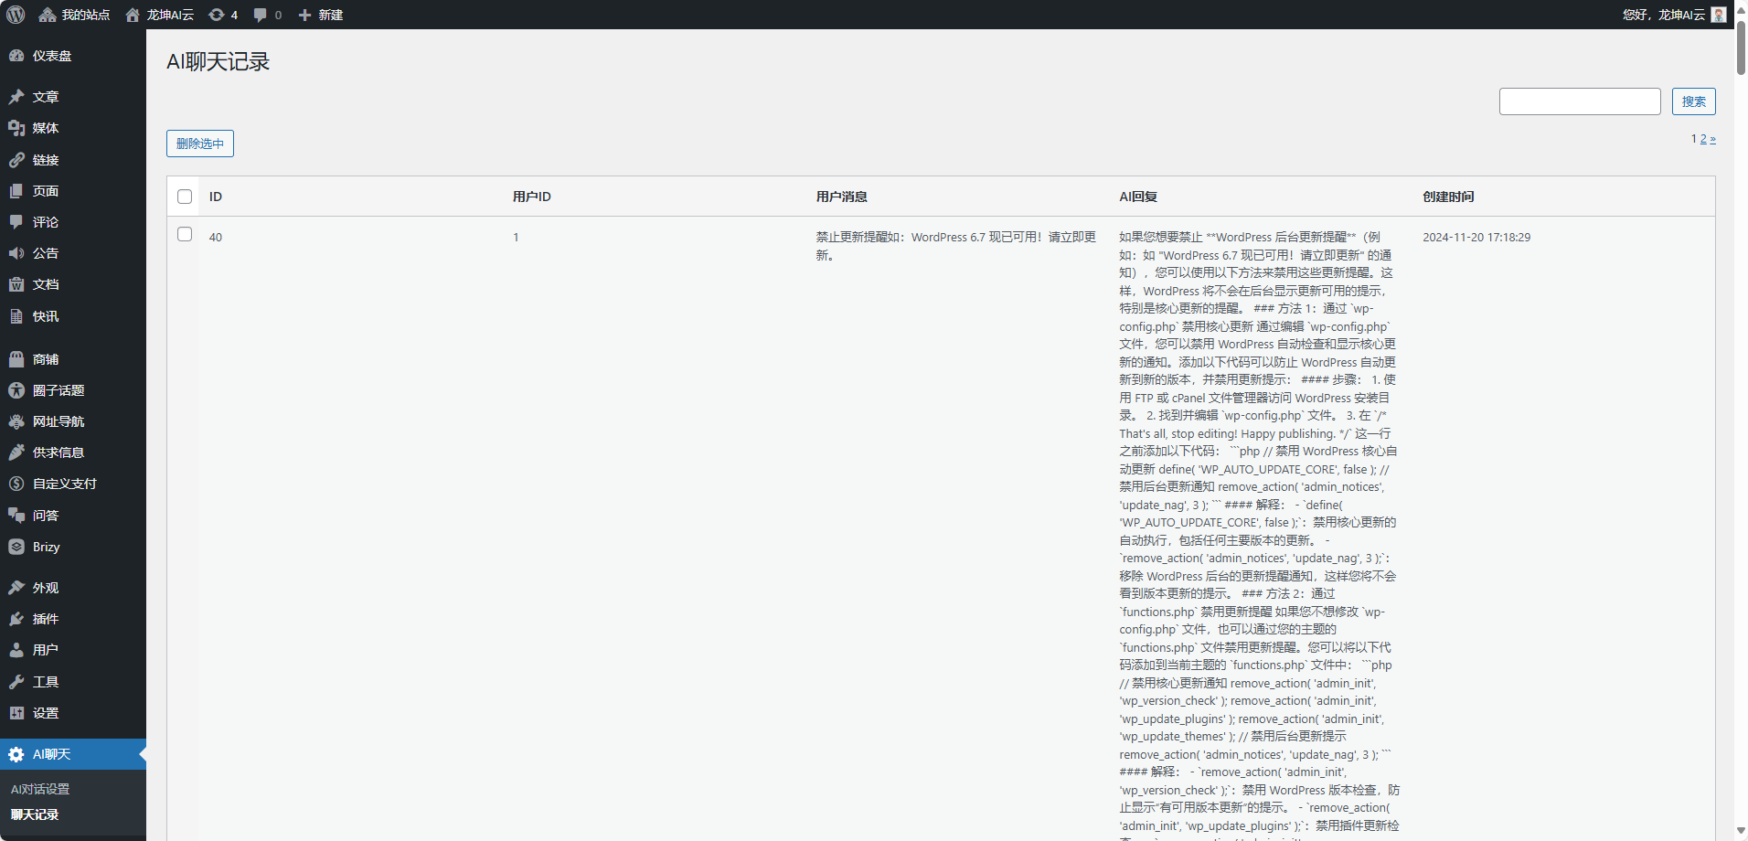Click the 供求信息 icon

point(16,452)
